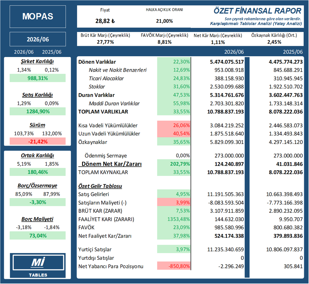The image size is (309, 284).
Task: Click the Şirket Karlılığı heading
Action: 37,61
